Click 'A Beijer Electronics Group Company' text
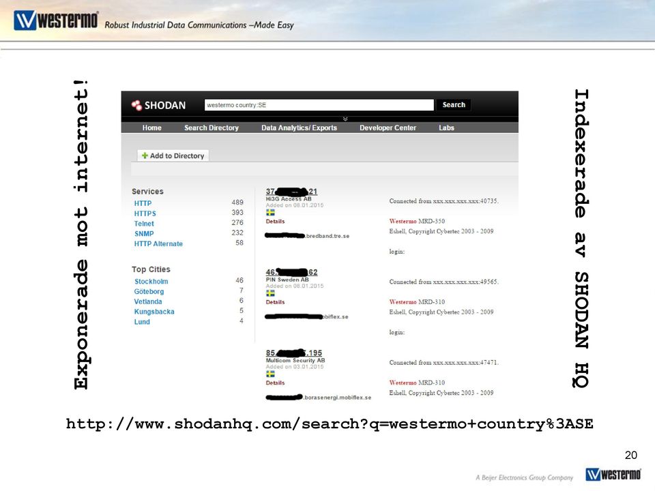The image size is (655, 491). point(524,477)
